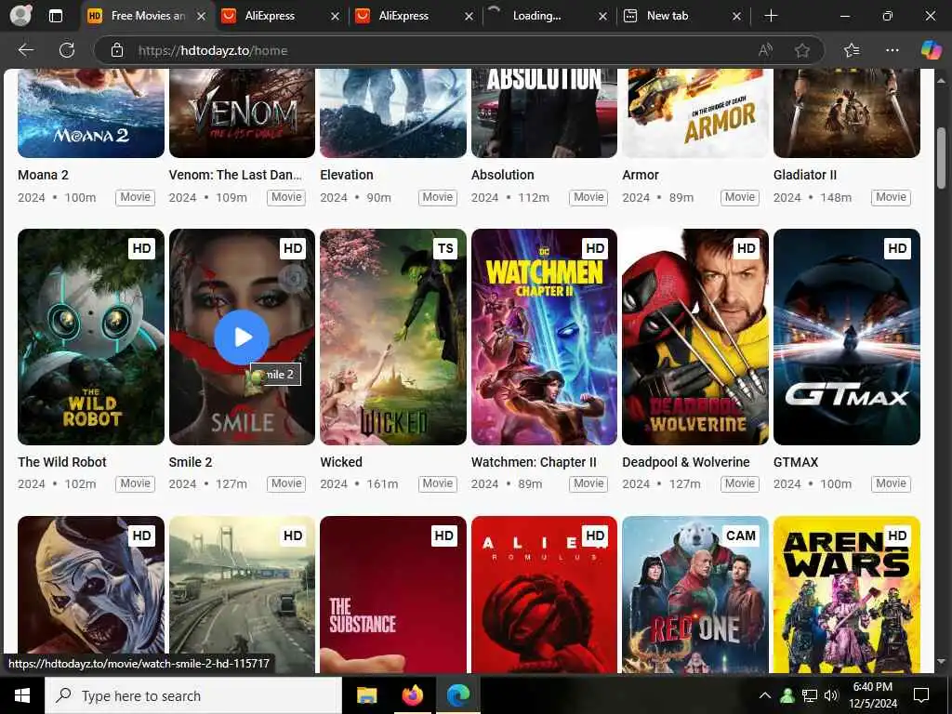Open Windows Start menu

(22, 695)
